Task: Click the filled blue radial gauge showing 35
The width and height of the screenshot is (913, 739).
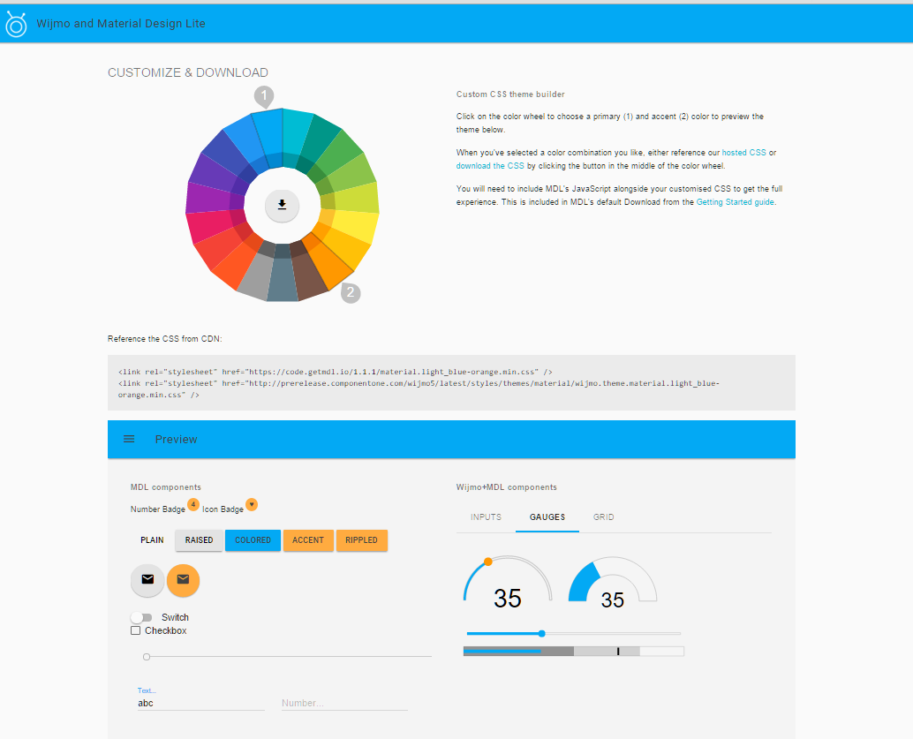Action: [613, 579]
